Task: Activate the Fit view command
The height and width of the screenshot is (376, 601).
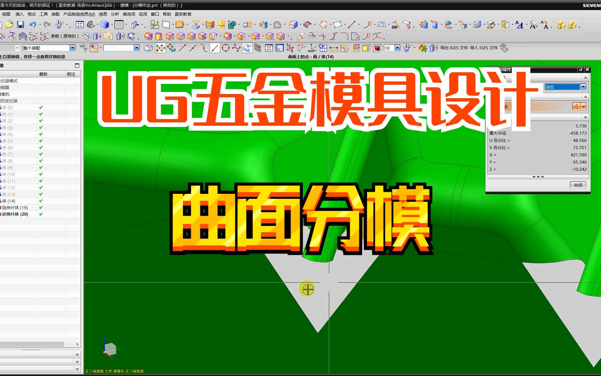Action: 79,24
